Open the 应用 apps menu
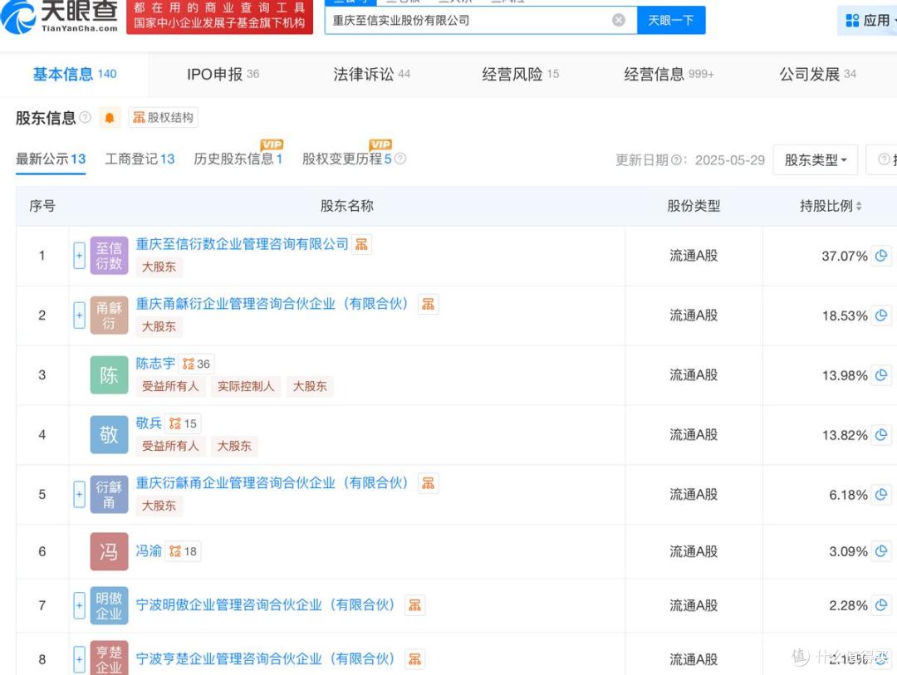The width and height of the screenshot is (897, 675). (870, 21)
